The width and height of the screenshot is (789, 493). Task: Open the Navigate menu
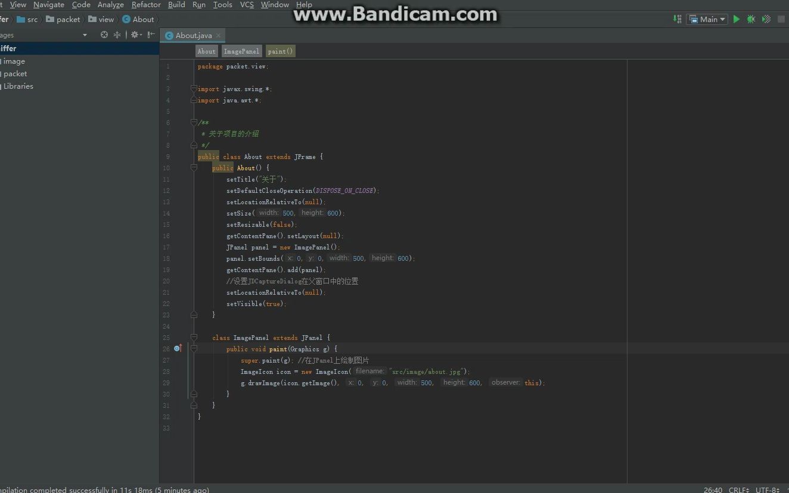[49, 5]
